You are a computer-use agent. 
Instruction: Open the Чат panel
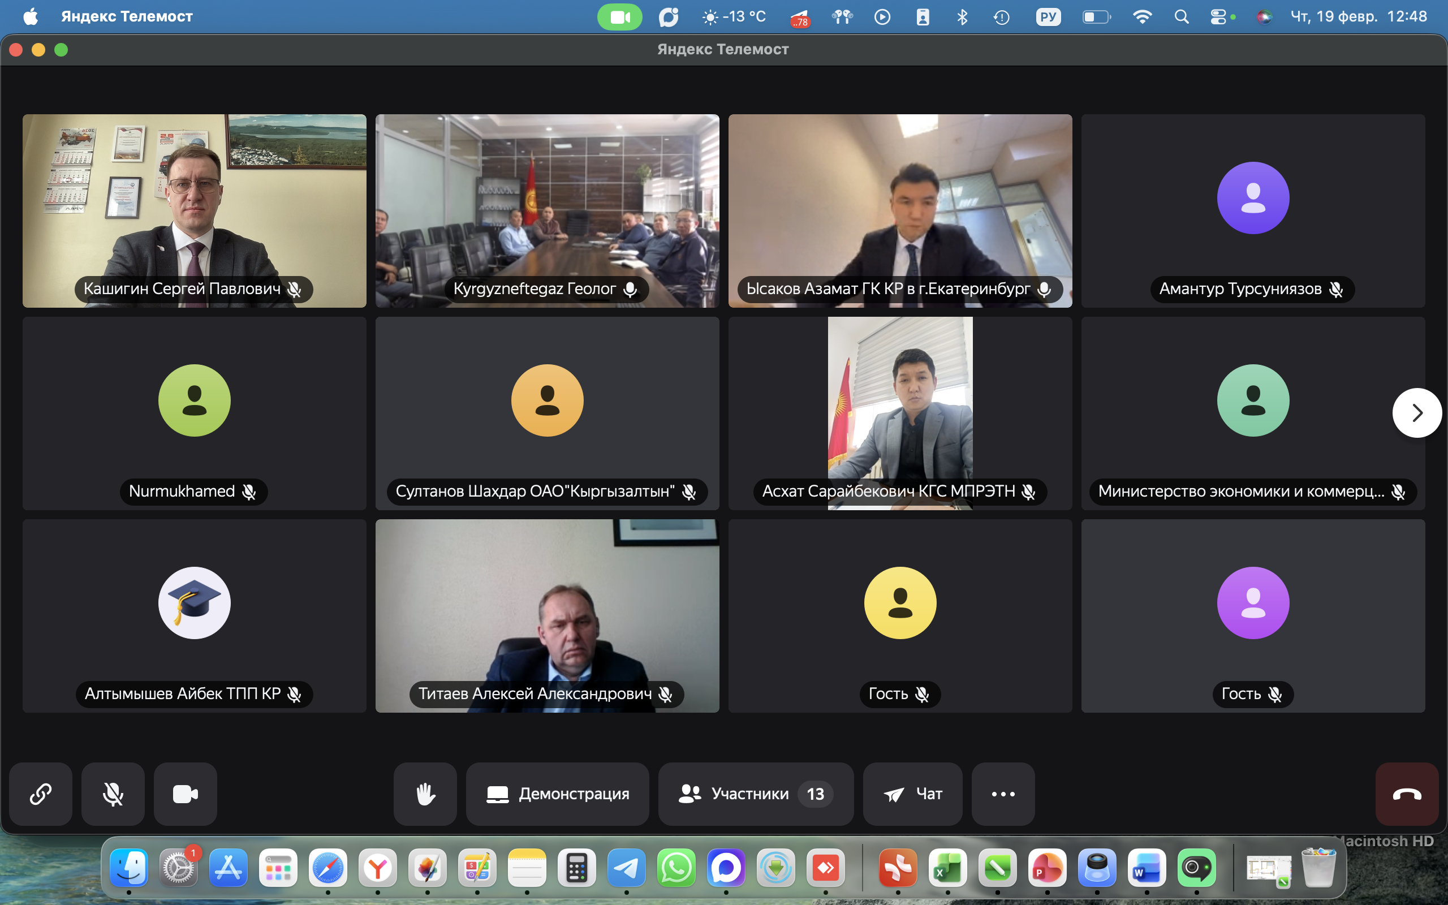[912, 794]
